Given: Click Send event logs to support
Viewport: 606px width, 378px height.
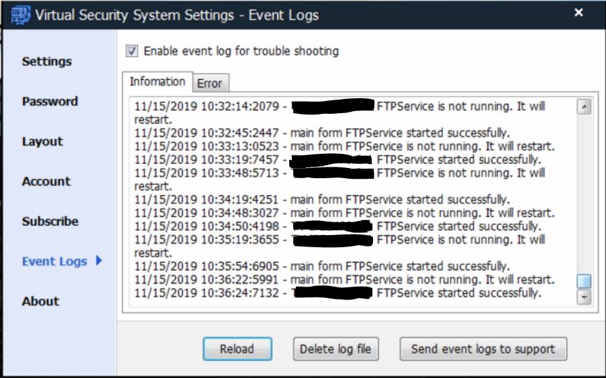Looking at the screenshot, I should pos(483,350).
